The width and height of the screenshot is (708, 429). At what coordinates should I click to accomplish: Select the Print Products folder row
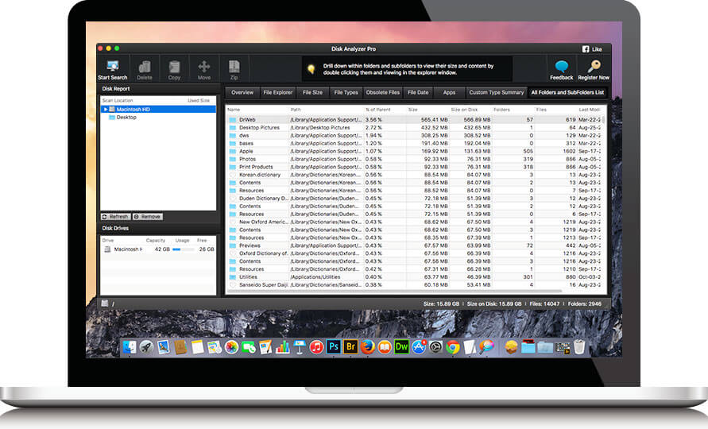click(x=414, y=167)
